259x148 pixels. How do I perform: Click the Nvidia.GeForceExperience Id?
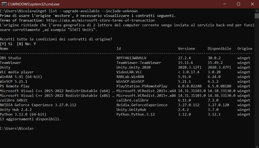142,105
